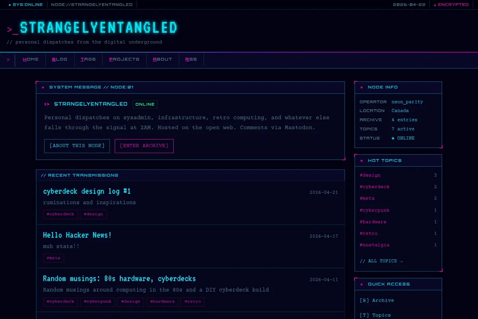Image resolution: width=478 pixels, height=319 pixels.
Task: Open [T] Topics in Quick Access
Action: (375, 315)
